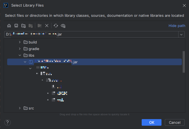Toggle show hidden files and directories
189x129 pixels.
(x=63, y=26)
